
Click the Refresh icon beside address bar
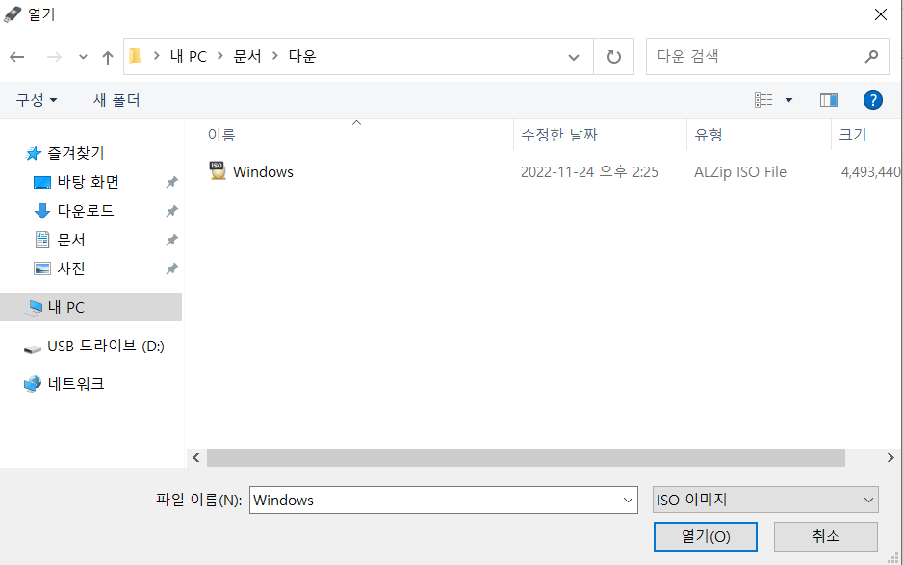click(614, 56)
